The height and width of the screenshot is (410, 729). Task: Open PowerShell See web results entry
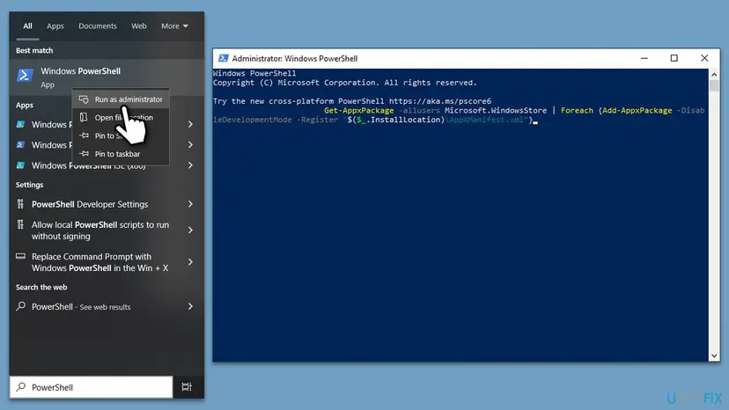coord(81,307)
